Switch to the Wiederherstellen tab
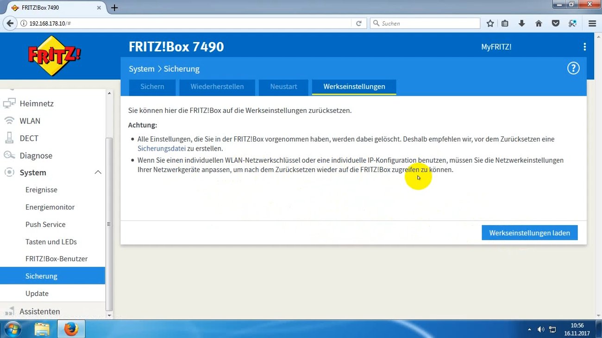 tap(217, 86)
